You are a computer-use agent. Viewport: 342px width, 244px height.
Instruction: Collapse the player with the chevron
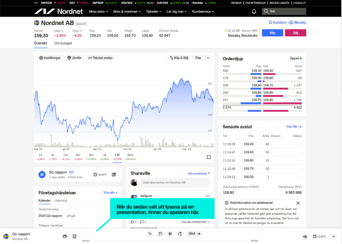(334, 237)
